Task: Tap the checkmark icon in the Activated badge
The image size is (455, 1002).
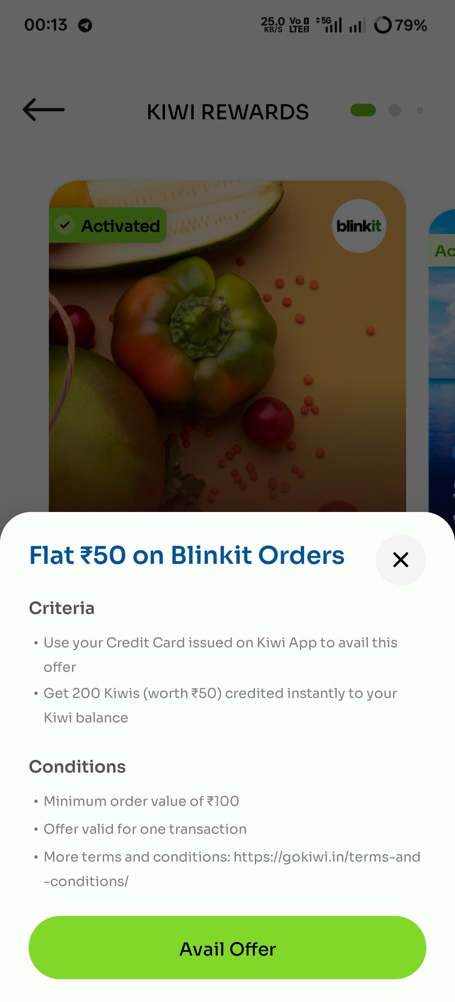Action: coord(65,225)
